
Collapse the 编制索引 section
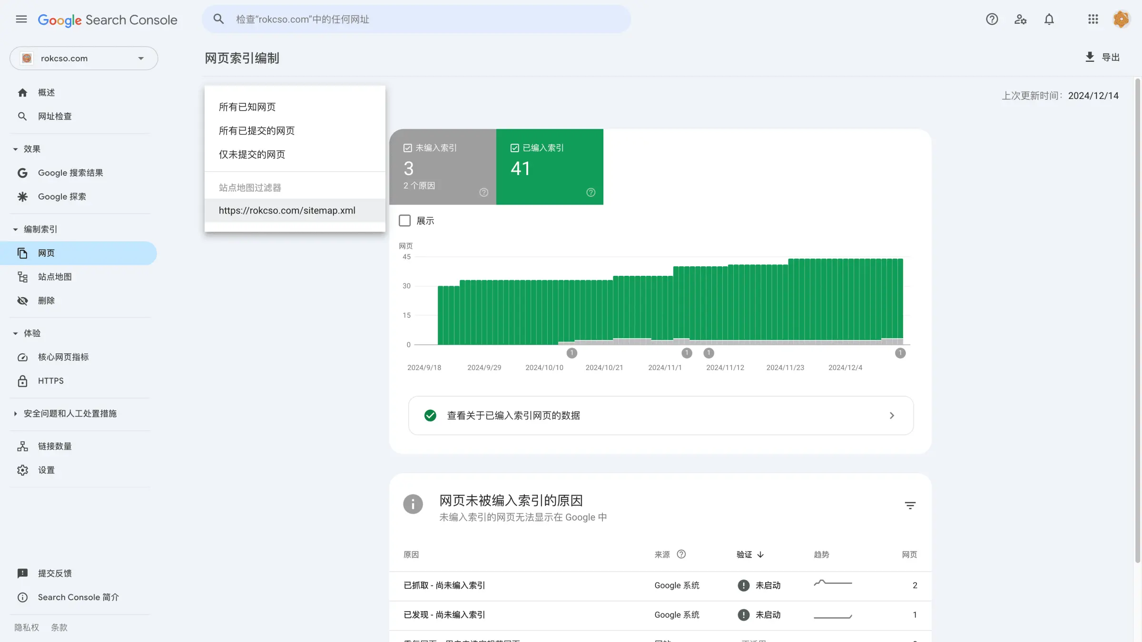pos(15,230)
